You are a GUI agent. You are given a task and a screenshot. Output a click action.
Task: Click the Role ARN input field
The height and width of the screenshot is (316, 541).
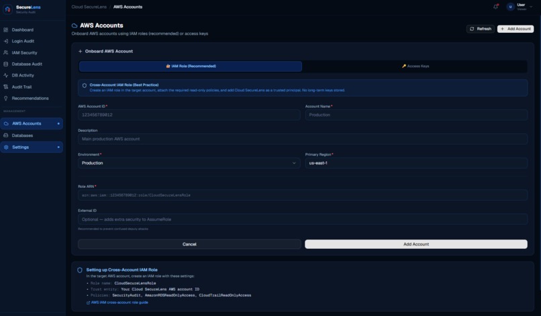tap(303, 195)
